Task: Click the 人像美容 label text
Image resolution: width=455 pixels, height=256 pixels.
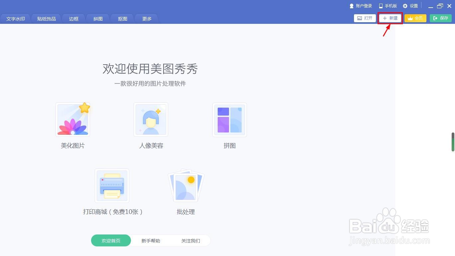Action: click(151, 146)
